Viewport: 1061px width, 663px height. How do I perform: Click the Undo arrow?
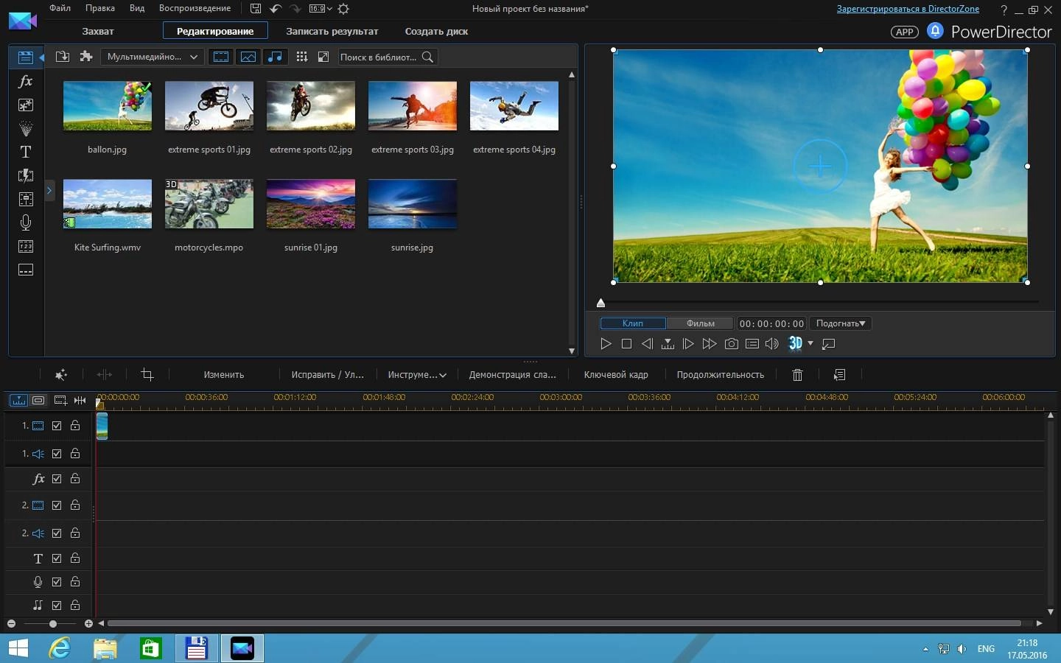pos(276,9)
